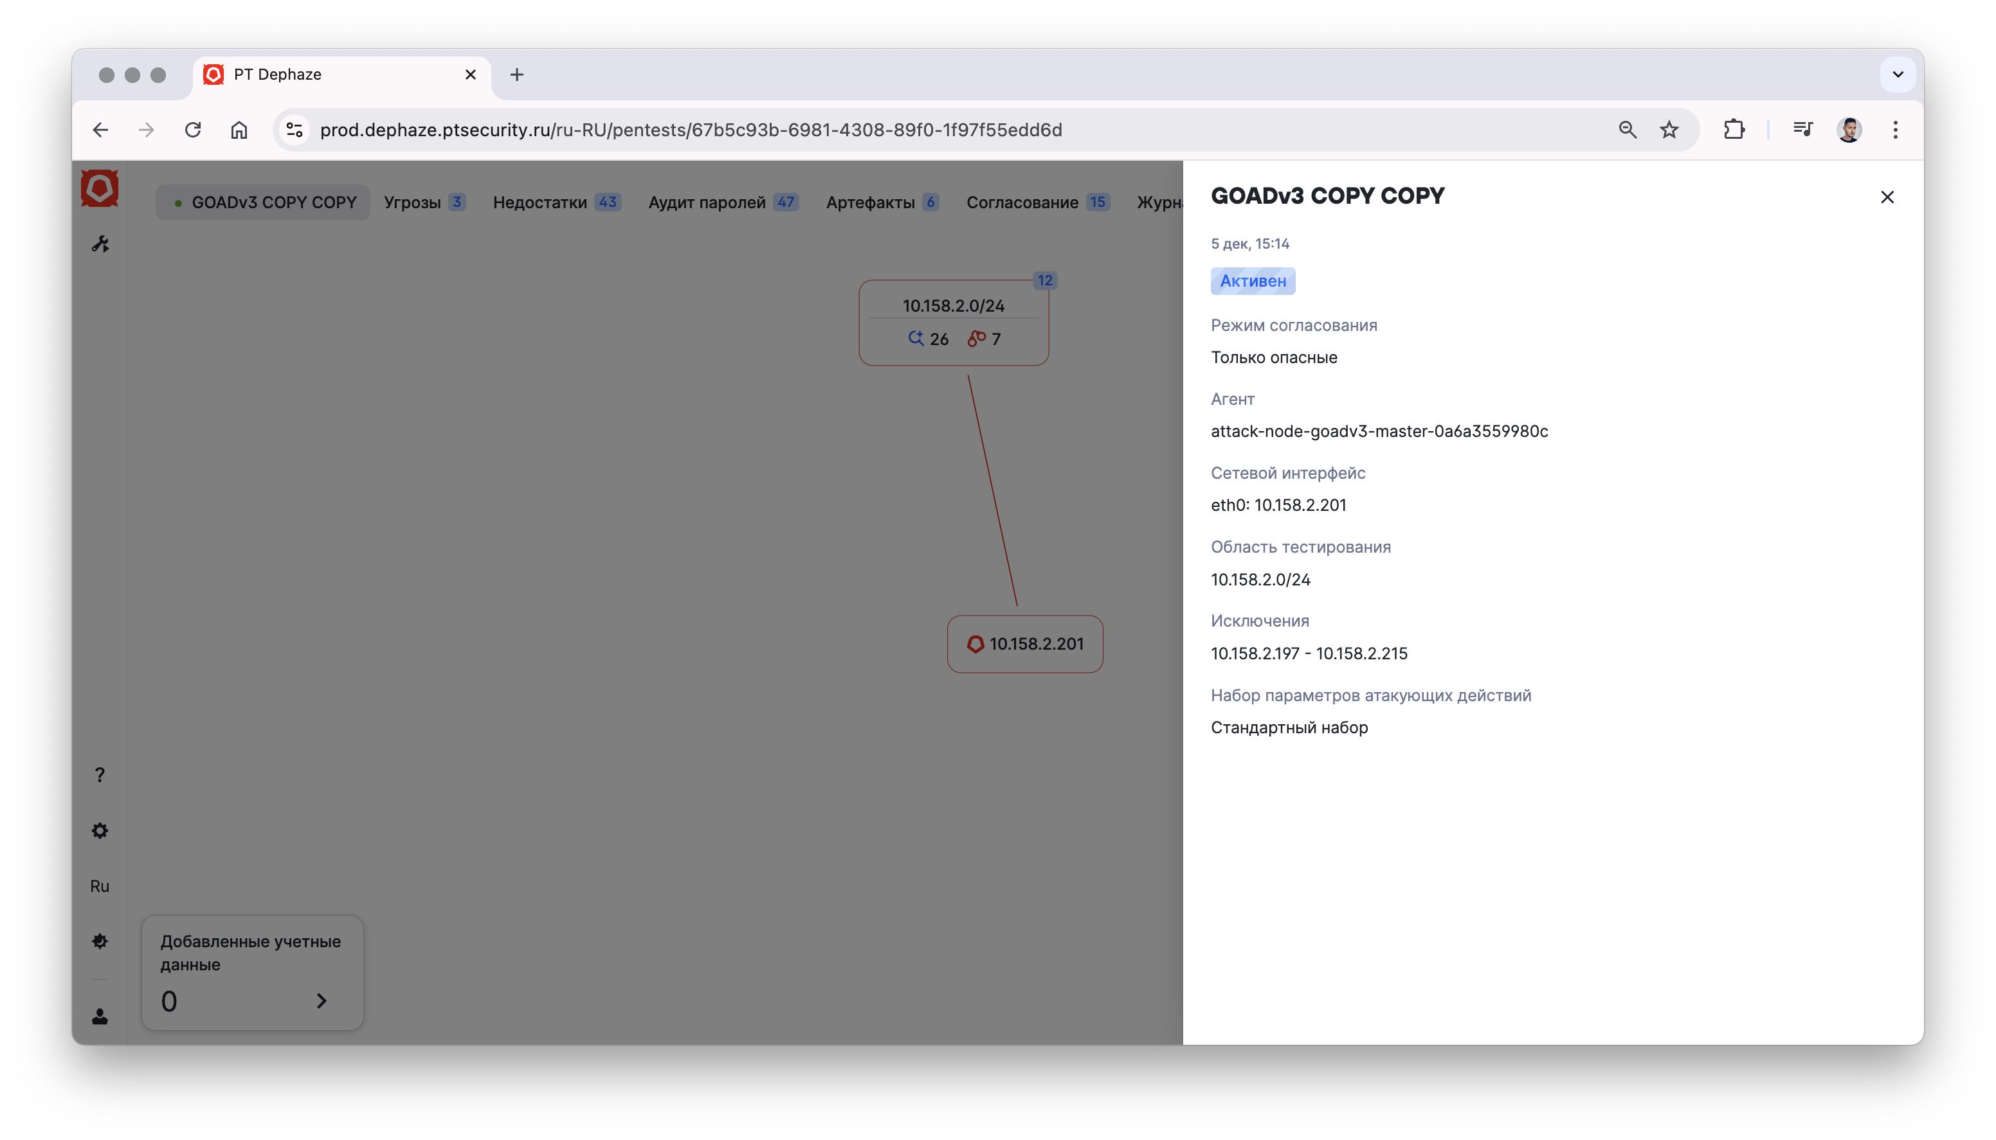Click the bug icon in sidebar
The height and width of the screenshot is (1140, 1996).
click(x=100, y=941)
